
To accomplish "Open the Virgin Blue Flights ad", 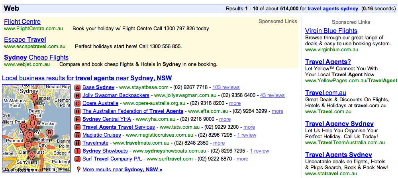I will [x=331, y=31].
